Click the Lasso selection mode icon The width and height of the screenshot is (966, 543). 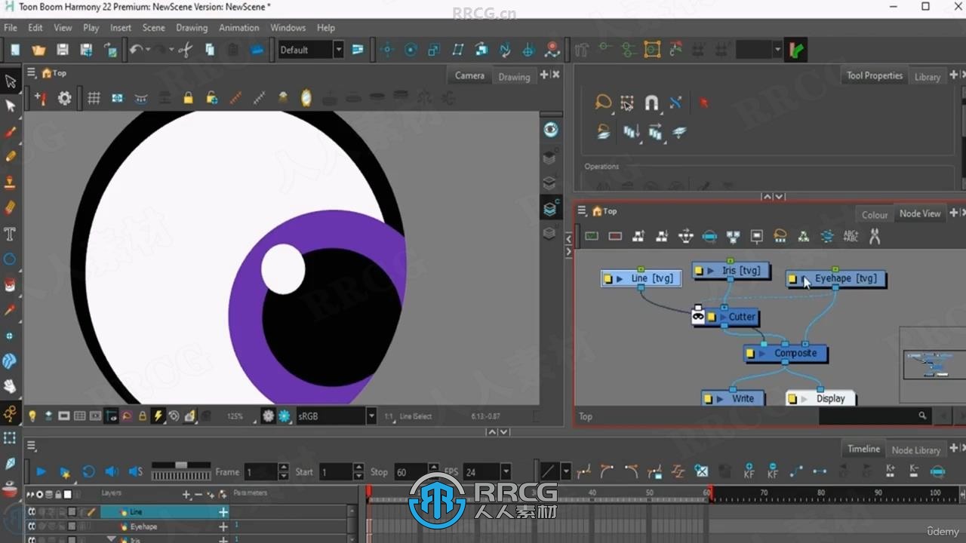[603, 102]
